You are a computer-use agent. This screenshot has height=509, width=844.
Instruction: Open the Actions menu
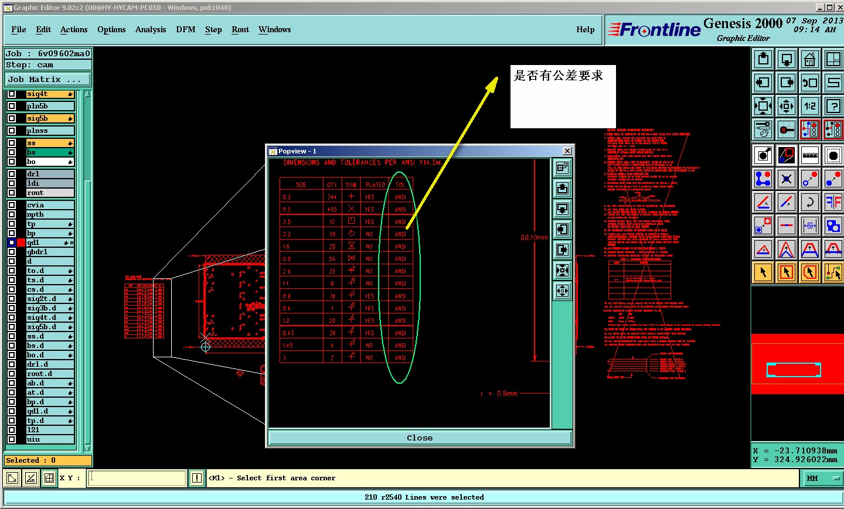[x=74, y=29]
